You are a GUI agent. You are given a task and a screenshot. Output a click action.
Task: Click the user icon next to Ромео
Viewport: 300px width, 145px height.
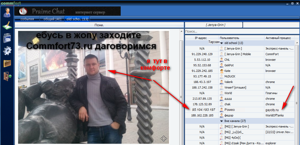click(222, 110)
